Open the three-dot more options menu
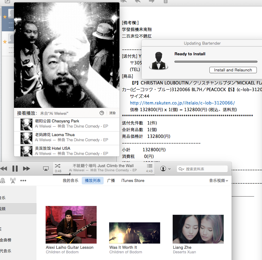Viewport: 262px width, 260px height. [23, 180]
